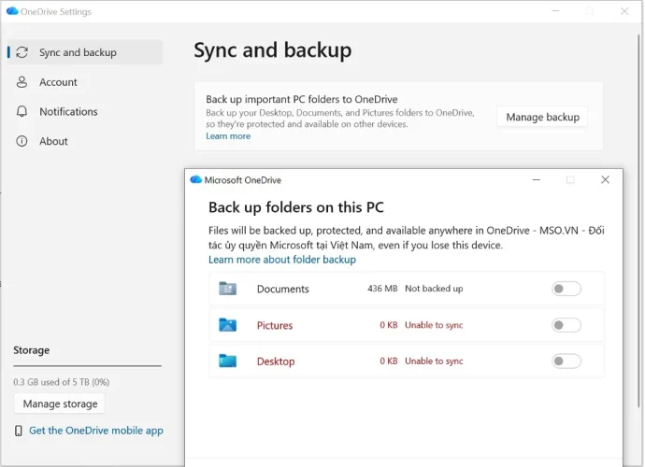
Task: Follow the Get the OneDrive mobile app link
Action: [x=96, y=431]
